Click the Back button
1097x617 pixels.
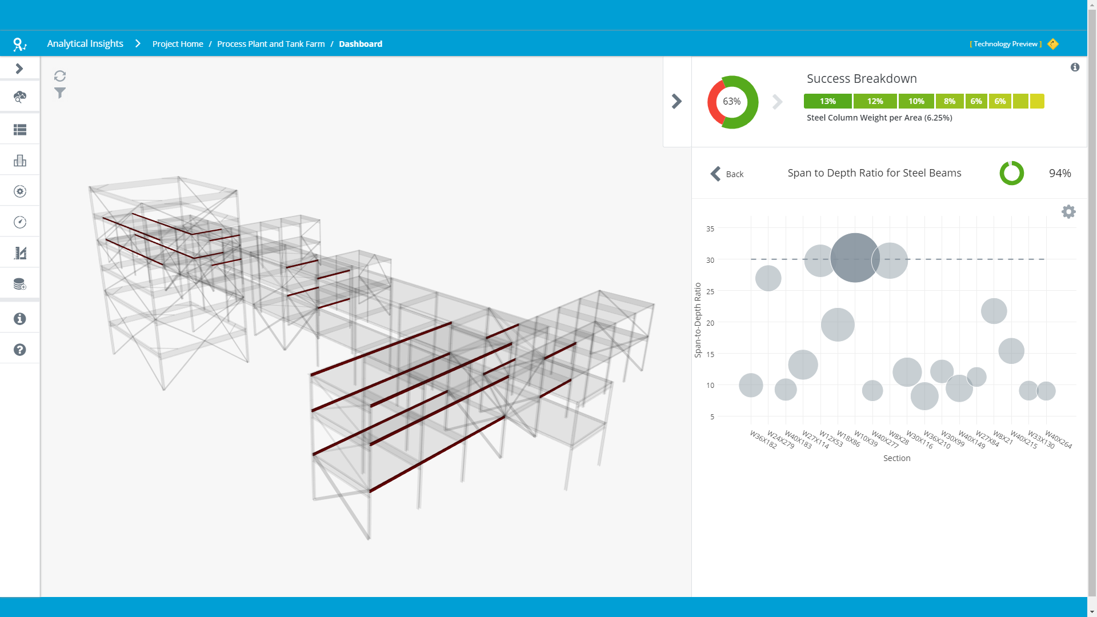727,174
